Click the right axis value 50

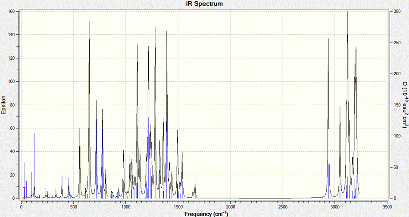coord(396,167)
